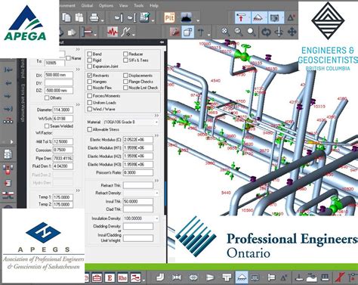Expand the printer icon dropdown arrow
This screenshot has width=358, height=285.
point(103,20)
